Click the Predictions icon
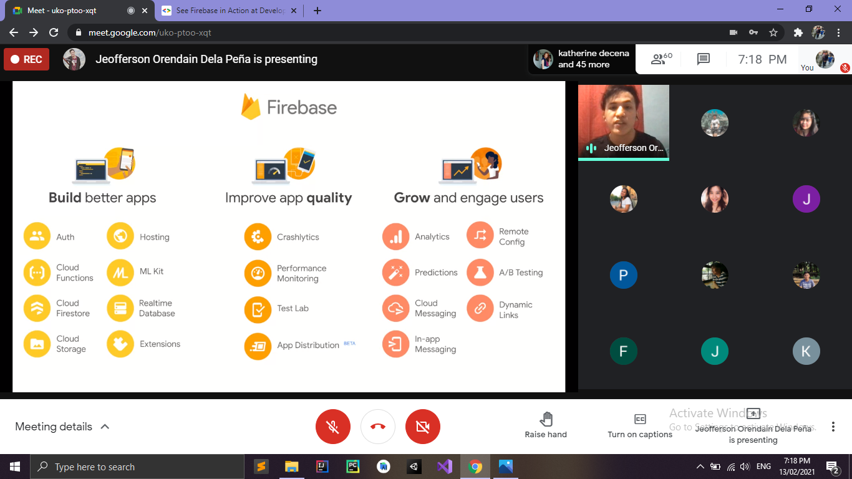This screenshot has height=479, width=852. (x=395, y=273)
